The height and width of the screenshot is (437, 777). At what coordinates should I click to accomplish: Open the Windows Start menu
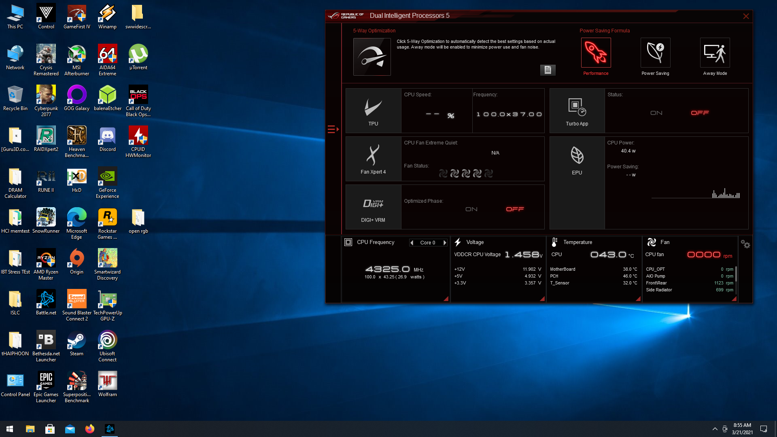point(10,429)
